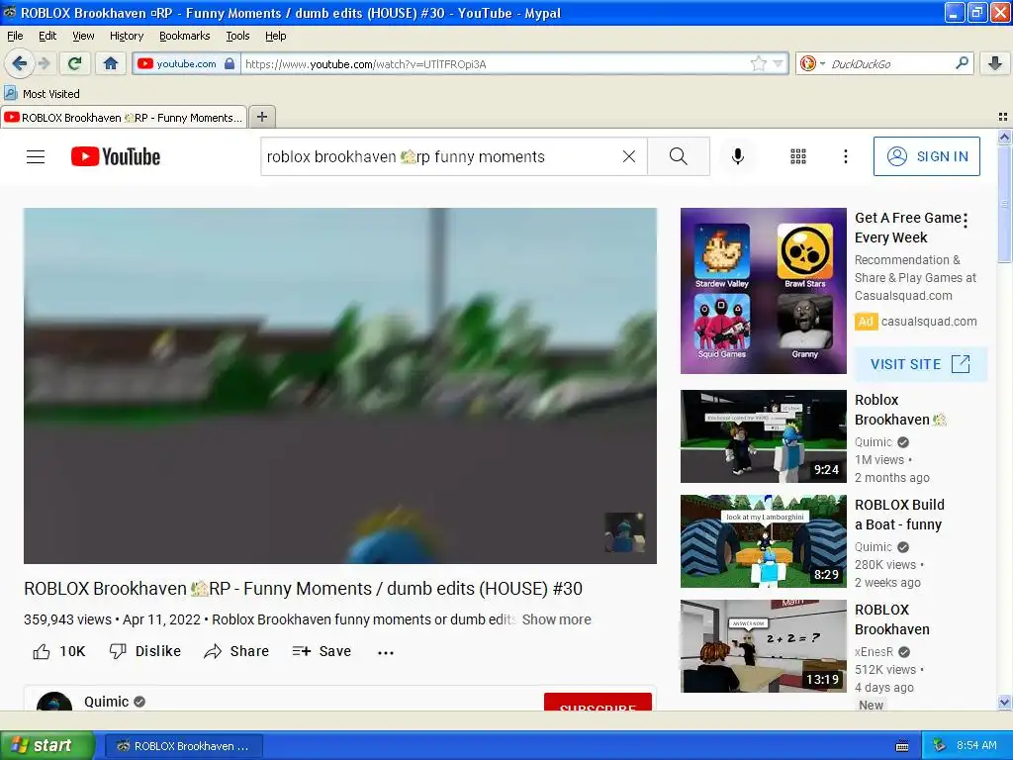1013x760 pixels.
Task: Open the Tools menu
Action: point(237,36)
